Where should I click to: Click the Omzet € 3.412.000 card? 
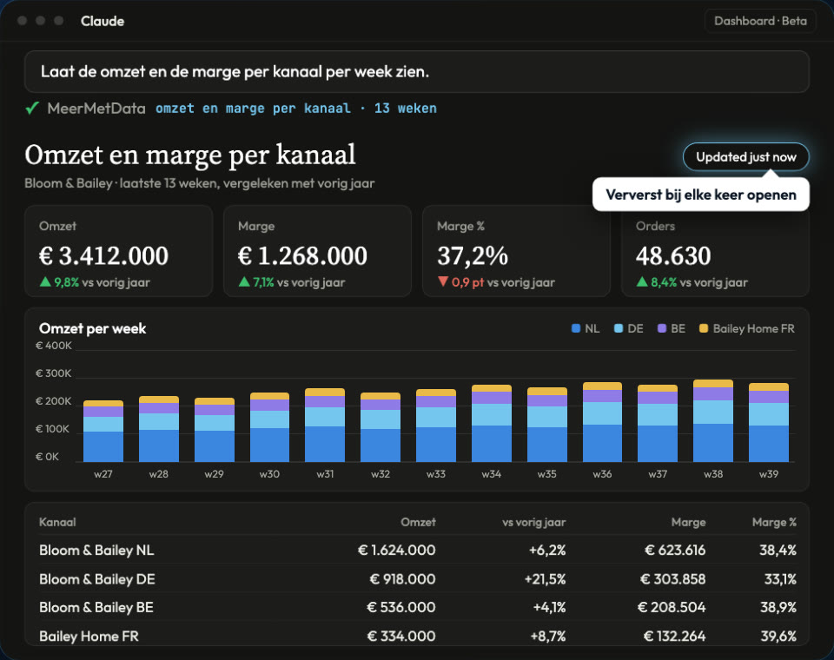119,251
